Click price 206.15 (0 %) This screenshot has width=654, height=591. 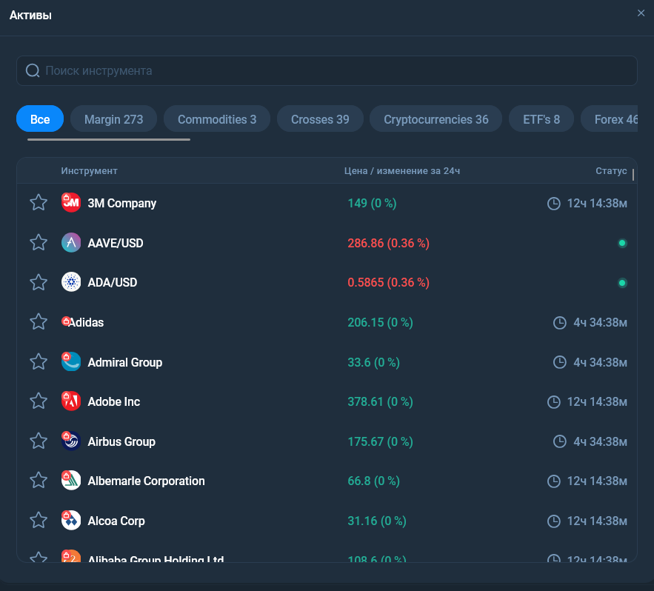pyautogui.click(x=380, y=322)
